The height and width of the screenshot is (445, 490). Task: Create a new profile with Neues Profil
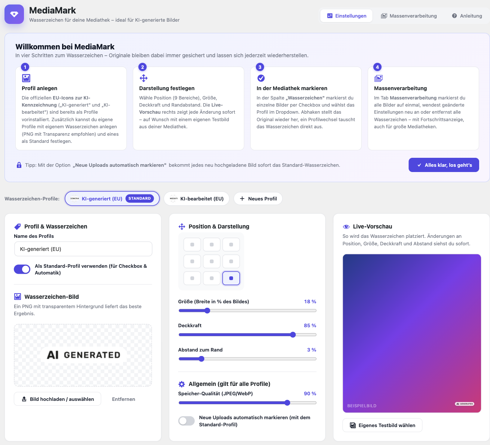258,199
